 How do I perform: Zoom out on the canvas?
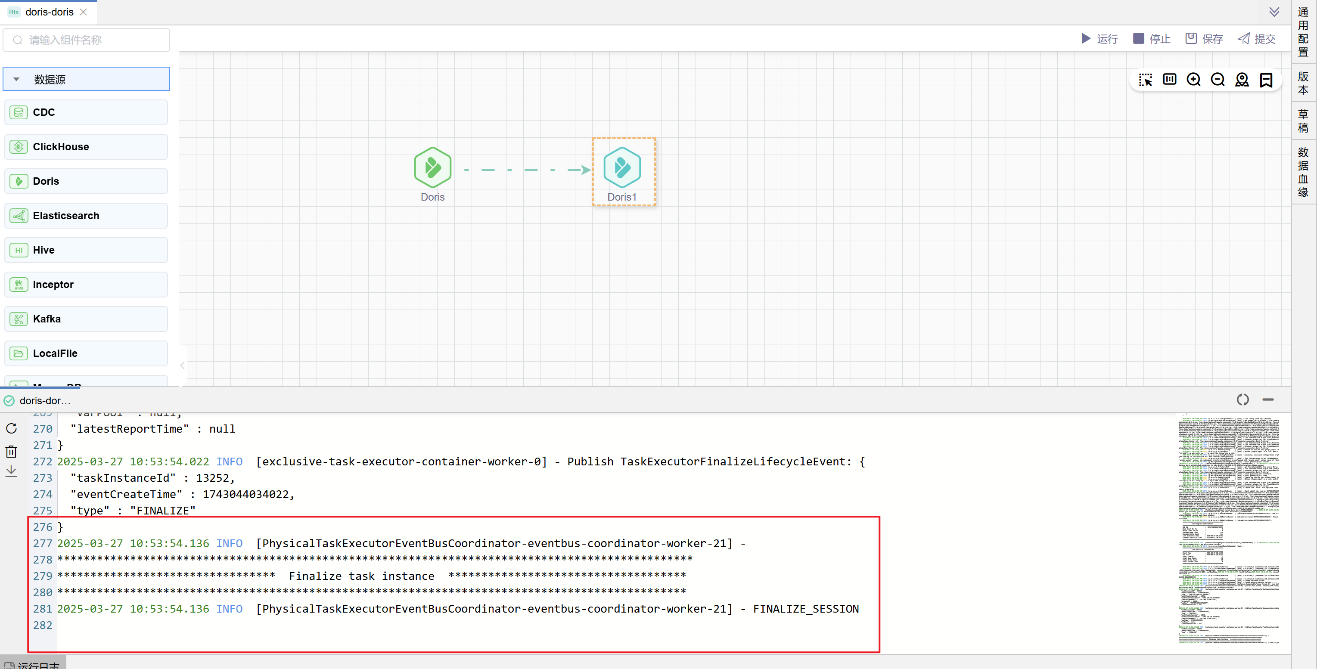click(x=1218, y=80)
